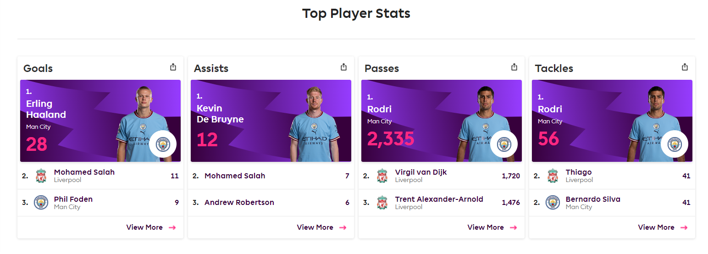The height and width of the screenshot is (254, 708).
Task: Open View More under Goals
Action: (151, 227)
